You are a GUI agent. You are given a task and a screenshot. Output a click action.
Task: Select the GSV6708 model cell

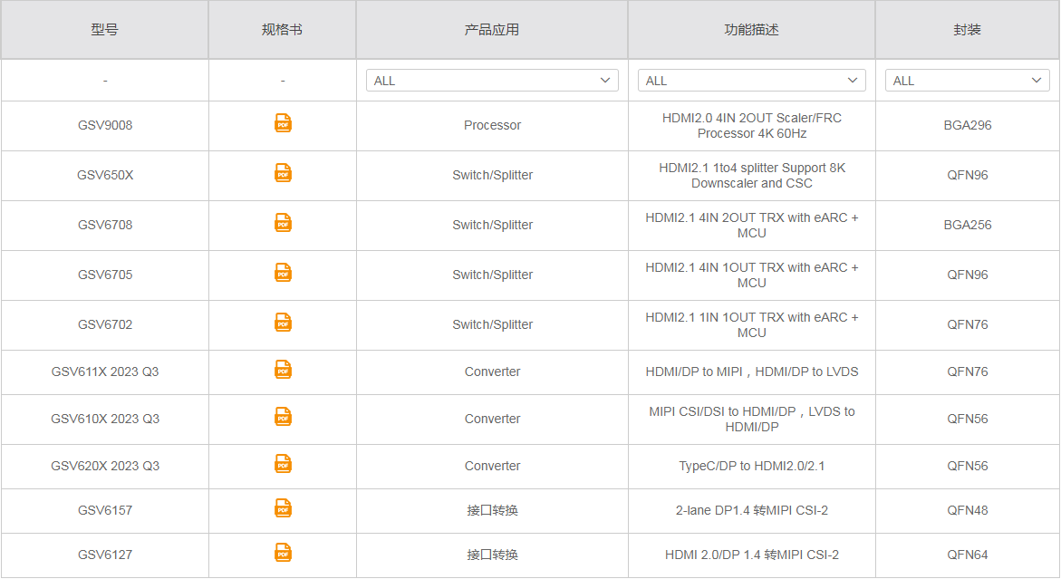click(x=105, y=226)
